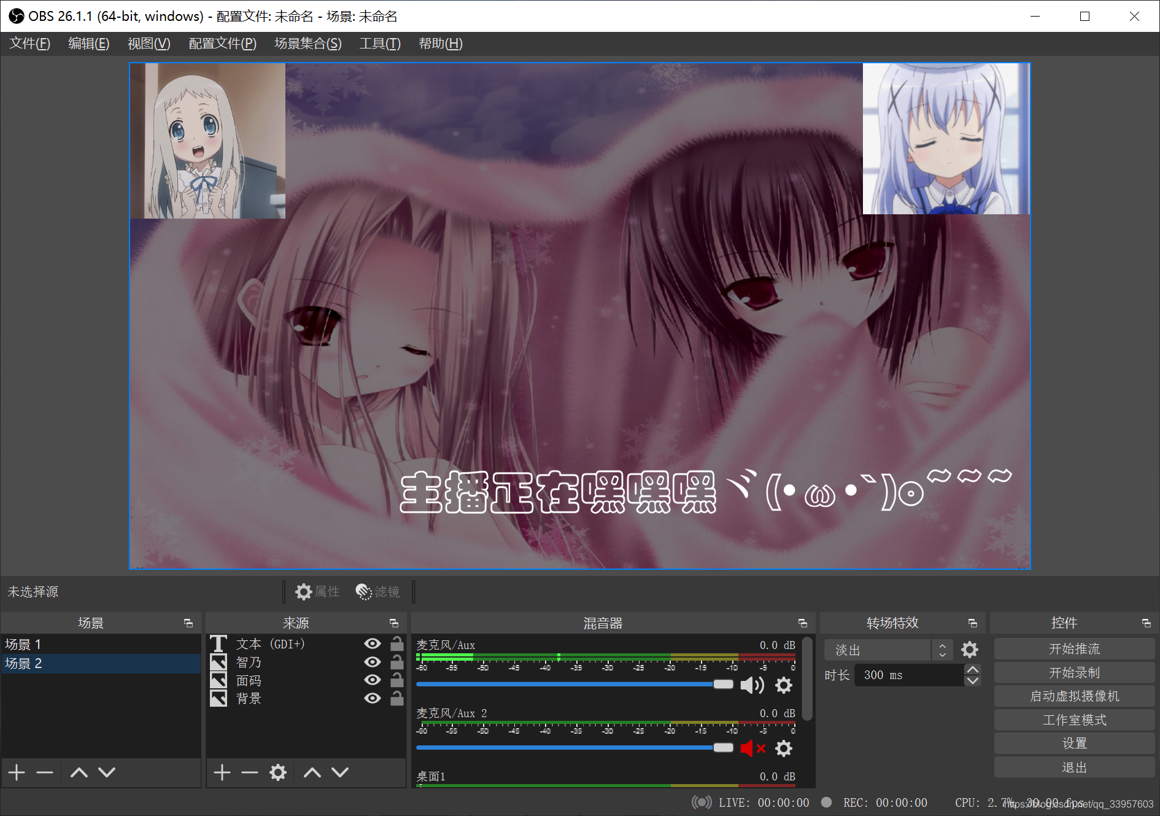Select 场景 2 in scene list
Image resolution: width=1160 pixels, height=816 pixels.
coord(101,664)
